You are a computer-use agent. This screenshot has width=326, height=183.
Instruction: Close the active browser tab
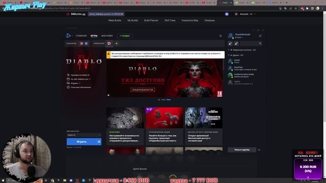click(231, 3)
